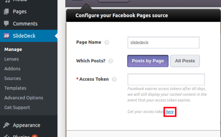Open Advanced Options in the sidebar
Image resolution: width=221 pixels, height=137 pixels.
coord(24,98)
